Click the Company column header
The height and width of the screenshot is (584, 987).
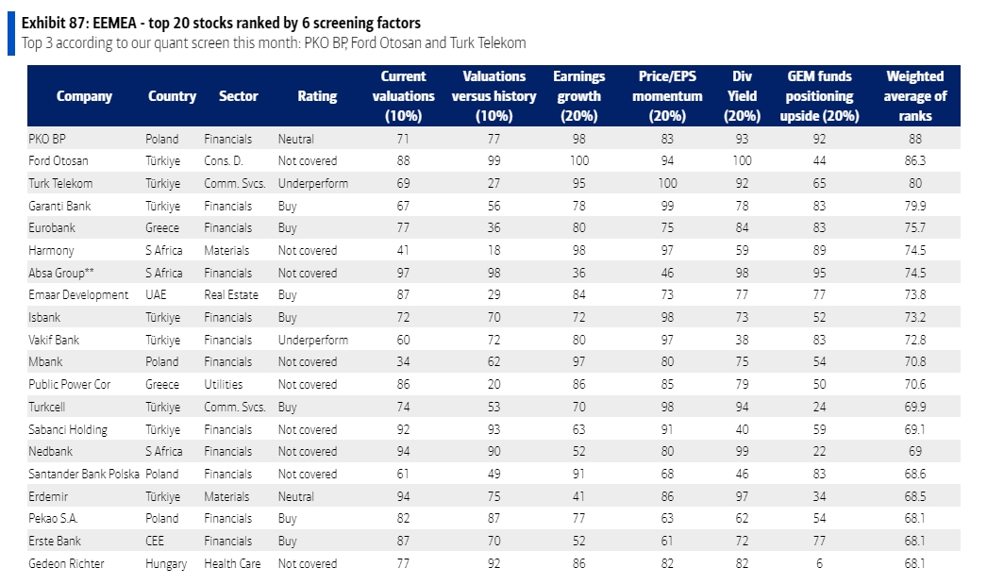84,96
